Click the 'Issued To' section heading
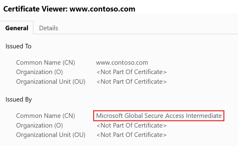The width and height of the screenshot is (238, 146). pos(19,46)
